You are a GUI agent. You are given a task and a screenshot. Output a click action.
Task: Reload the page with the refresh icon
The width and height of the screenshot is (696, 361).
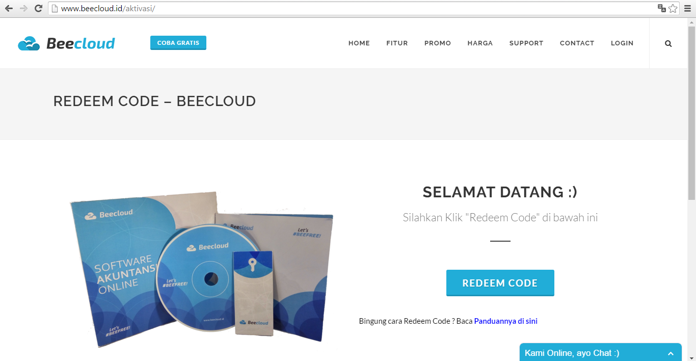coord(38,8)
